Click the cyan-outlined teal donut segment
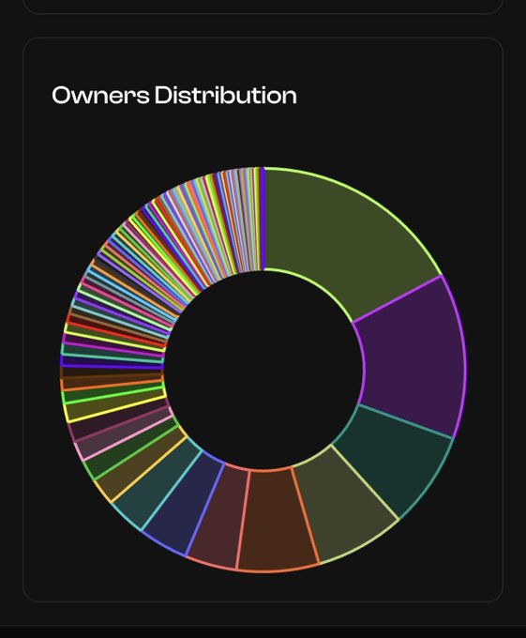This screenshot has height=638, width=526. [x=158, y=480]
